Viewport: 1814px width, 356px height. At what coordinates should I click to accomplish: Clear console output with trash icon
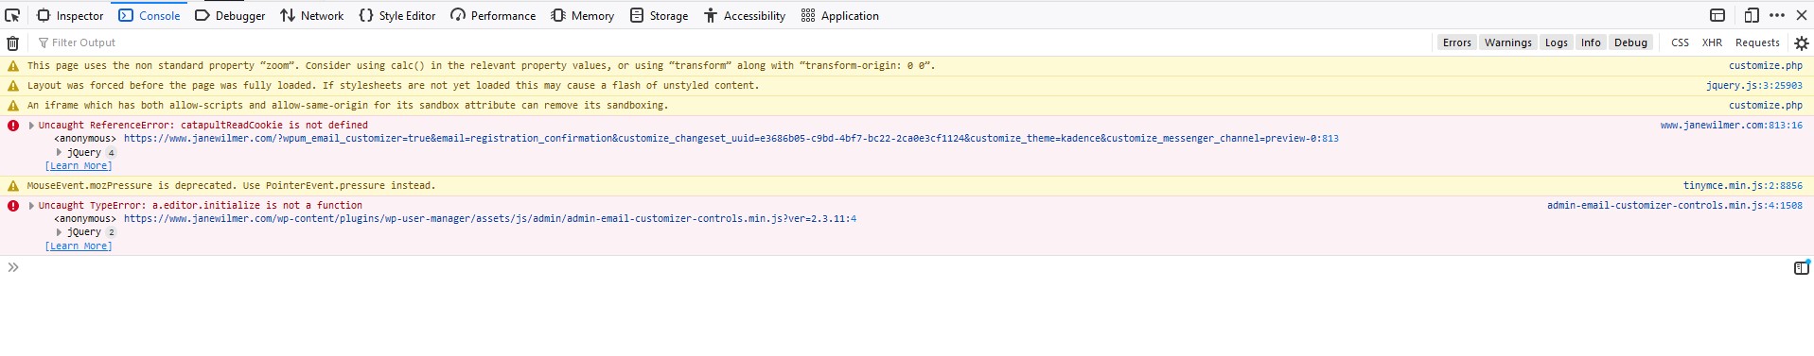(12, 42)
